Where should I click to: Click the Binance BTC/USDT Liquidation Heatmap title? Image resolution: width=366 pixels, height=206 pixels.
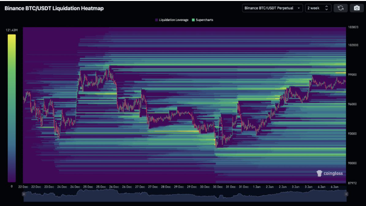pyautogui.click(x=54, y=8)
